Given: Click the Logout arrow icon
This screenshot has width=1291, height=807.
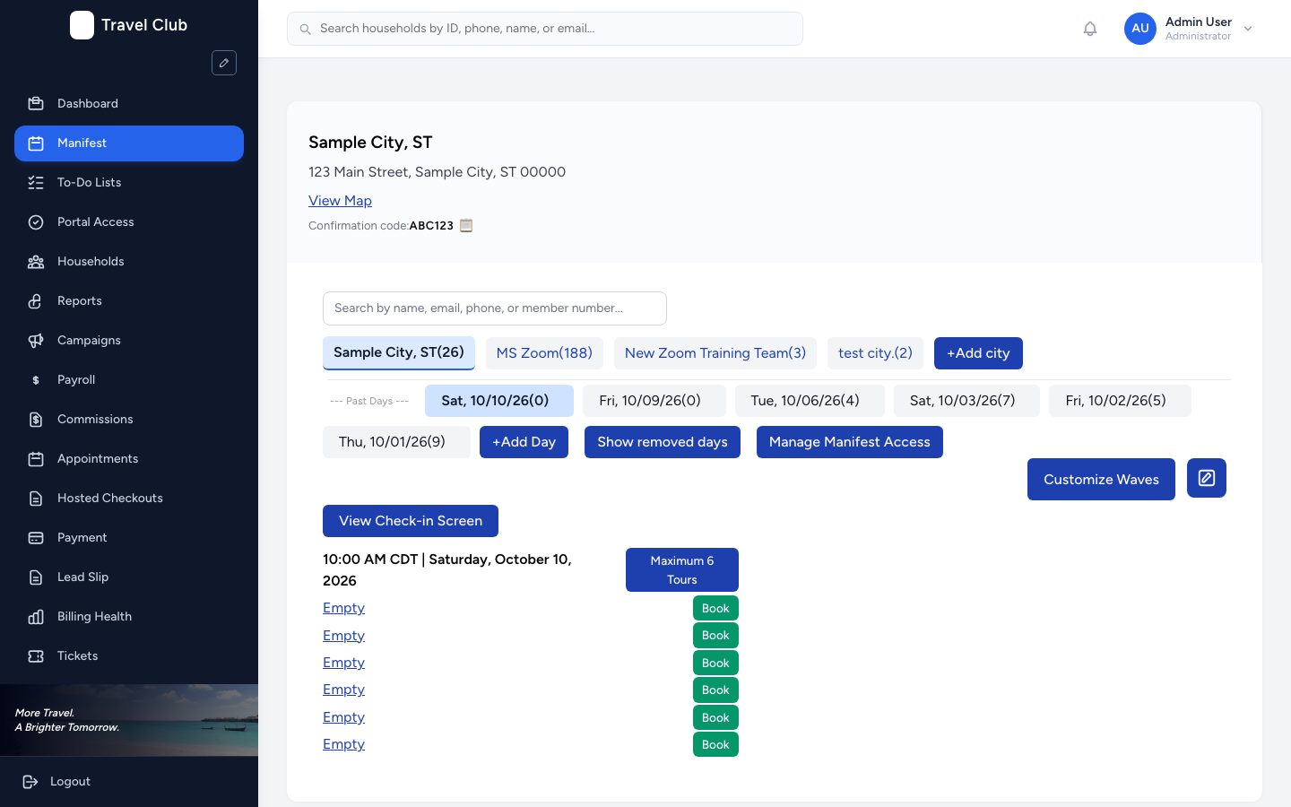Looking at the screenshot, I should point(30,781).
